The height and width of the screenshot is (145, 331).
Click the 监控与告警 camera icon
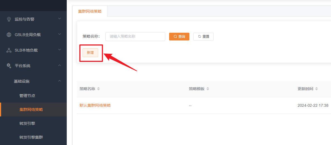9,19
